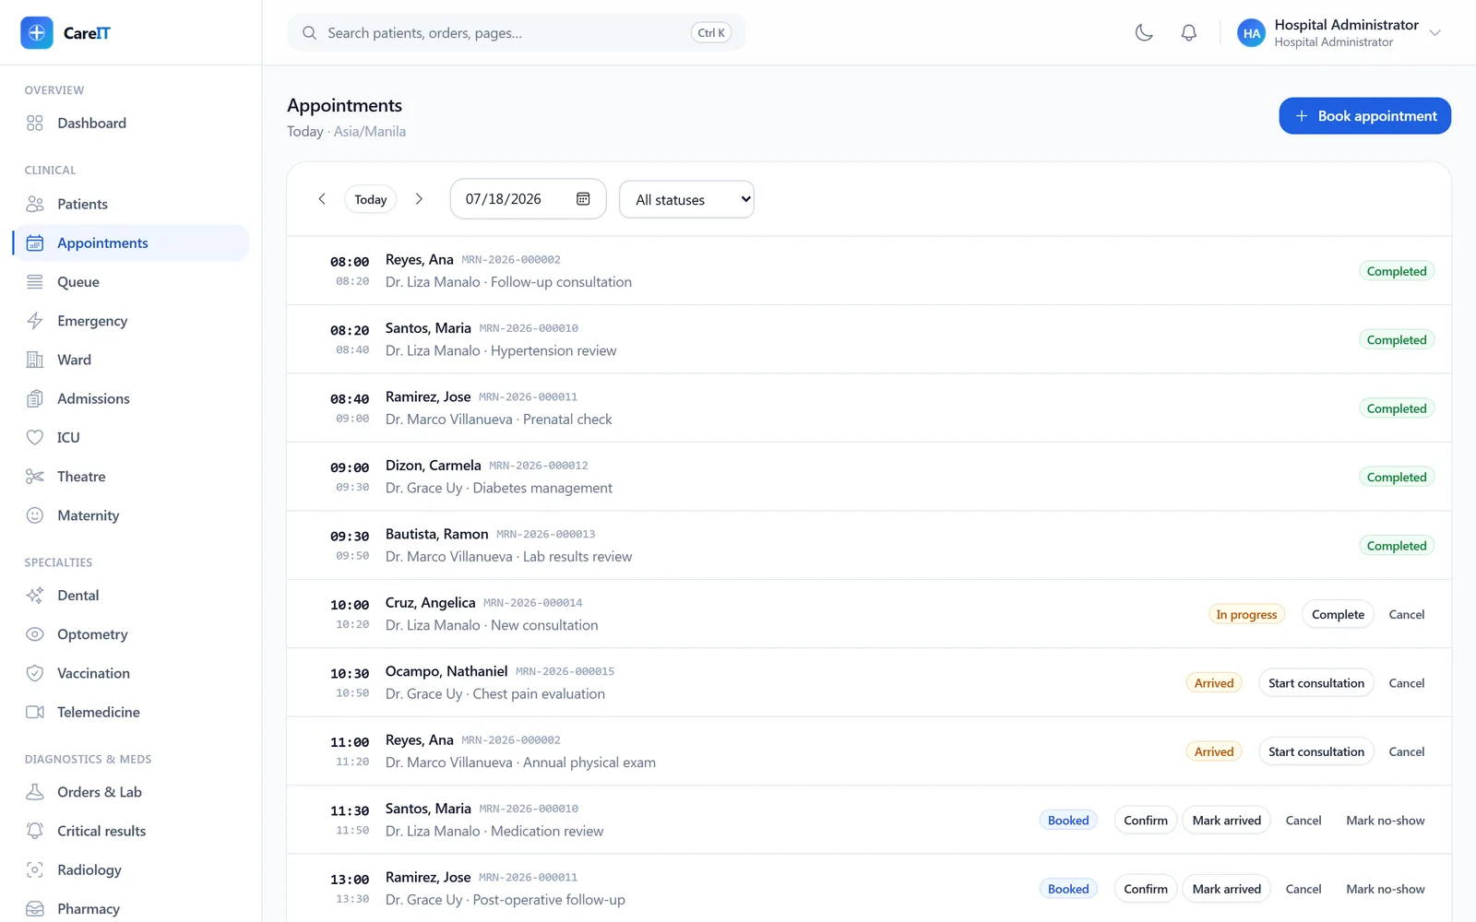Screen dimensions: 1476x922
Task: Click MRN-2026-000015 record number
Action: [x=565, y=671]
